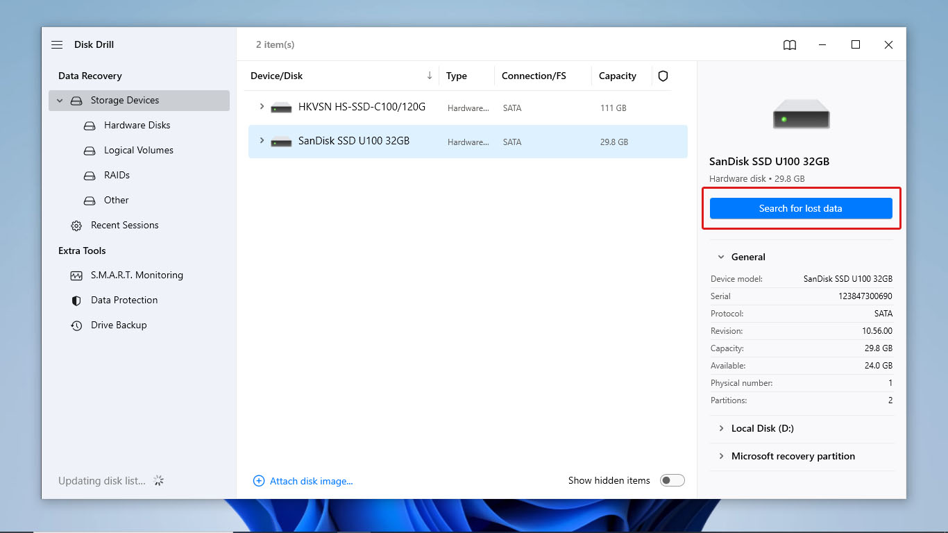
Task: Click the Data Protection shield icon
Action: [x=76, y=301]
